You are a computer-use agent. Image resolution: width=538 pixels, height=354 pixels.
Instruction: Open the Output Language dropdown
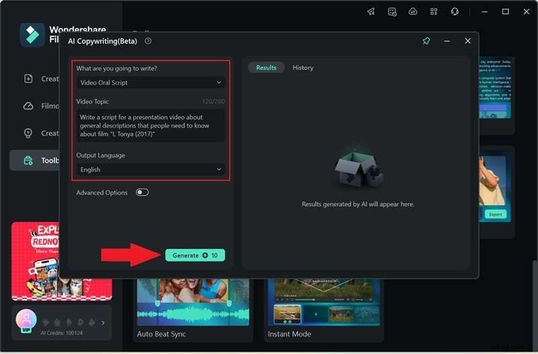151,170
